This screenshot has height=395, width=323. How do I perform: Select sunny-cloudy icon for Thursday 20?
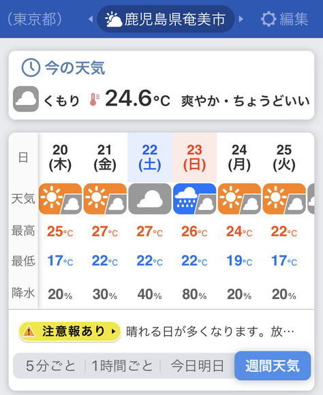coord(60,199)
